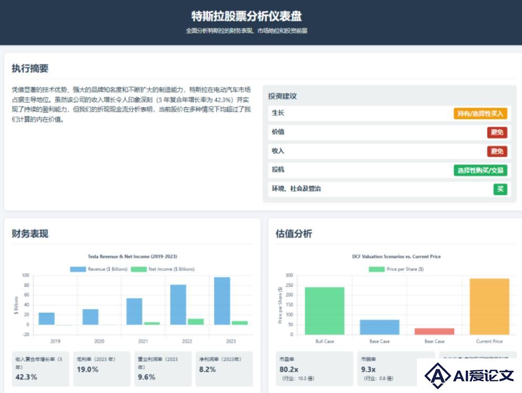The height and width of the screenshot is (393, 522).
Task: Click the 9.3x price-to-sales value
Action: pyautogui.click(x=368, y=369)
